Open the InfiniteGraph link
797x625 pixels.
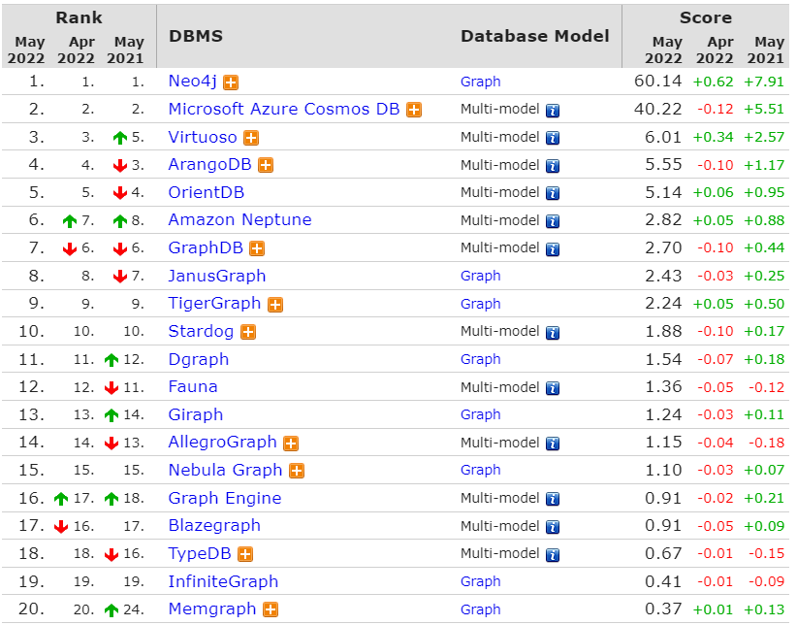coord(223,581)
